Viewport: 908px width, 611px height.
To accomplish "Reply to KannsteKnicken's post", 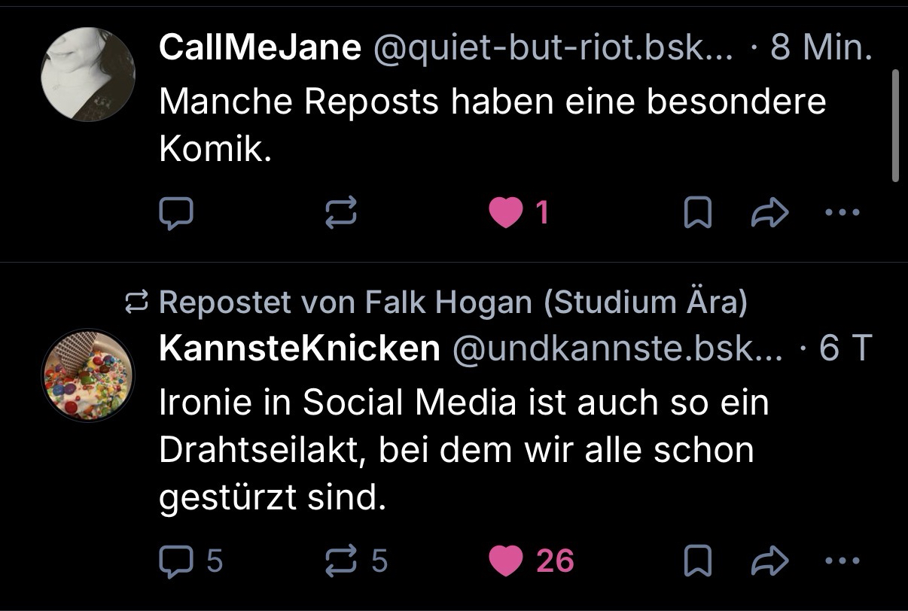I will (x=176, y=561).
